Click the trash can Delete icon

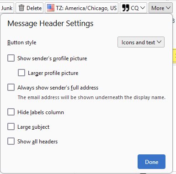tap(21, 8)
